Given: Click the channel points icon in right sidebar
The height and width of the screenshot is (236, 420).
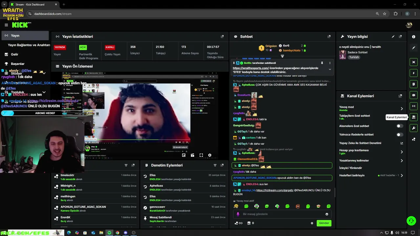Looking at the screenshot, I should [x=413, y=139].
